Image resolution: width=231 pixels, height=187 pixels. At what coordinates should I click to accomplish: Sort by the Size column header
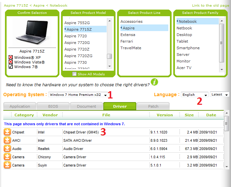pyautogui.click(x=189, y=115)
